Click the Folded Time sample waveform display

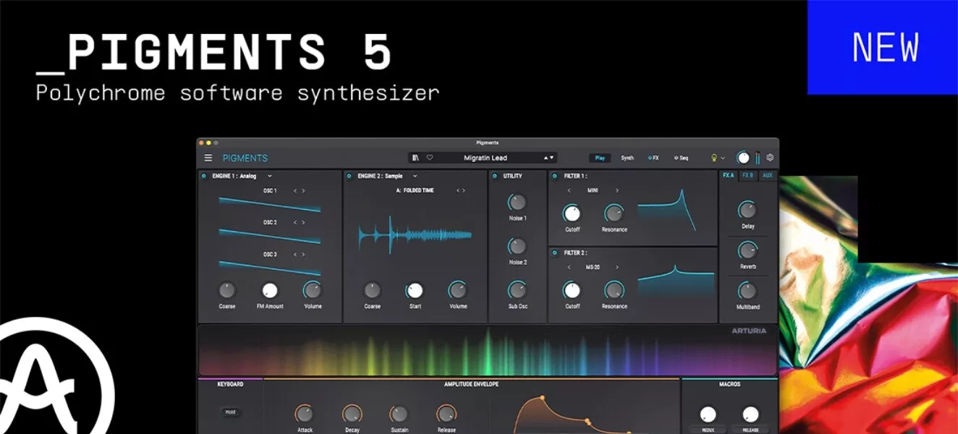(415, 234)
